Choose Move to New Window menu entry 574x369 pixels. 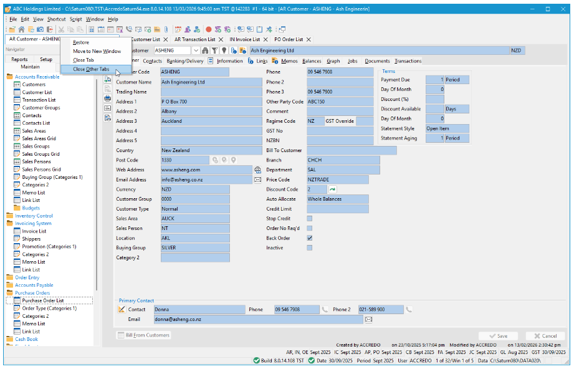coord(96,51)
